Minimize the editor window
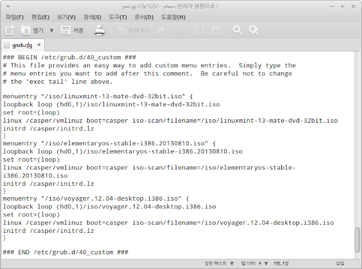 331,7
